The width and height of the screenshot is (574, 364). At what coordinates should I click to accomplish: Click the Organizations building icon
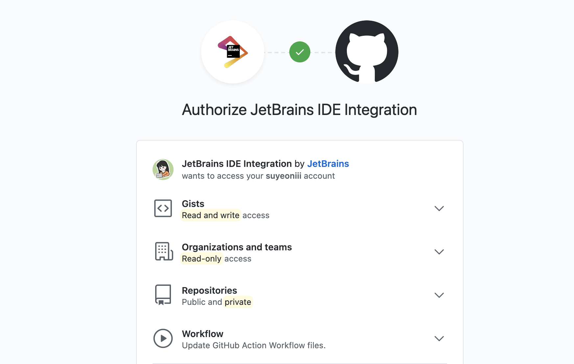tap(164, 252)
